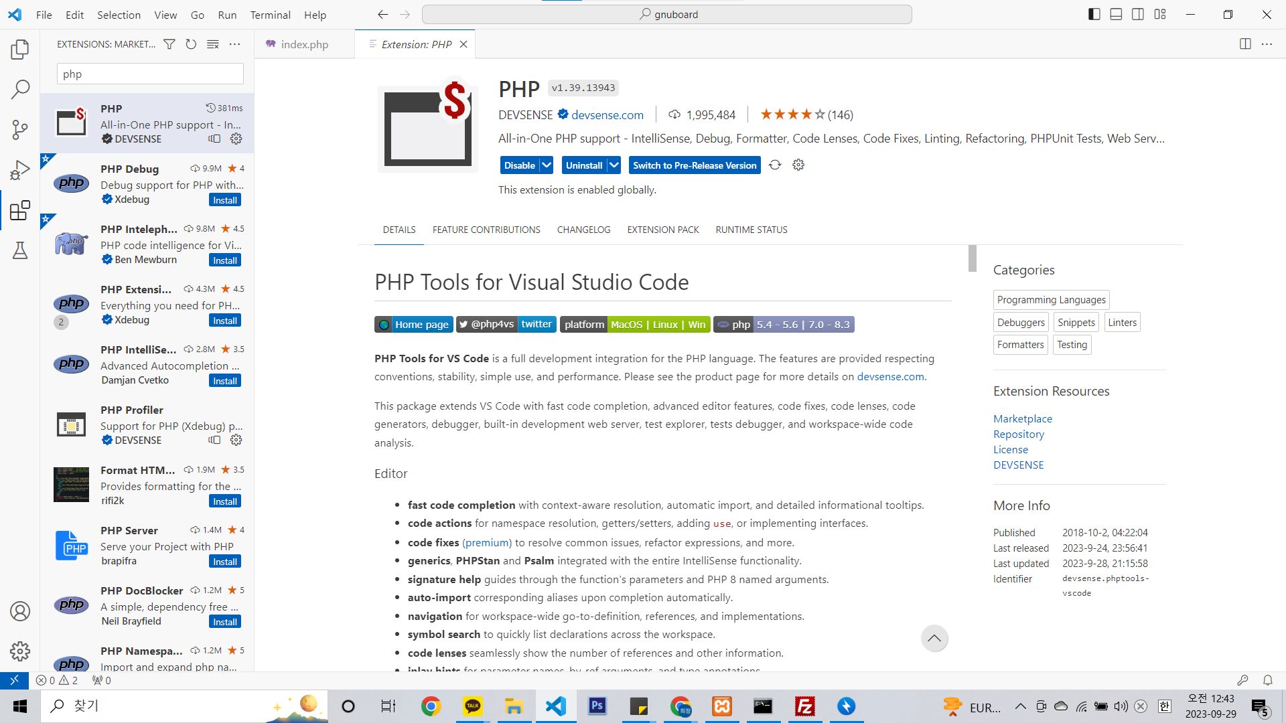Open the Manage gear in activity bar

[20, 651]
